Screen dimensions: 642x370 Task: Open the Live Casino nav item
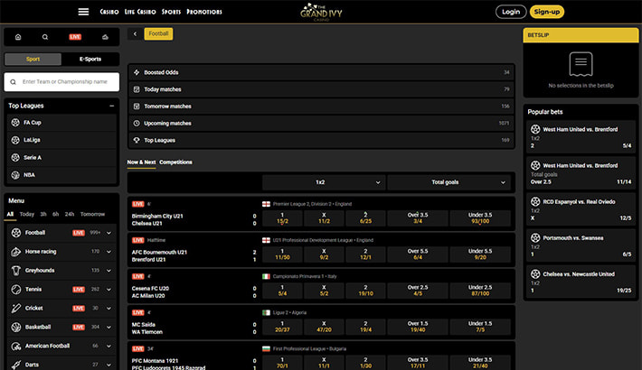point(140,12)
